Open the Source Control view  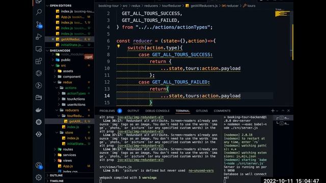click(x=39, y=24)
